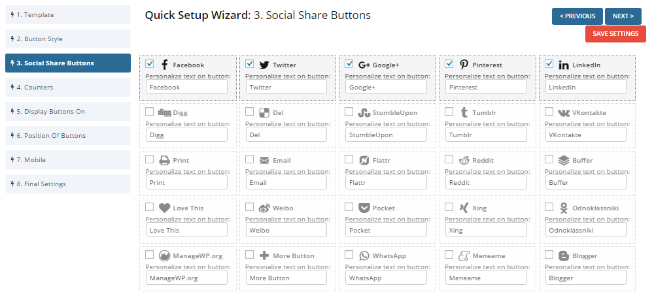Click the Reddit alien icon

[x=464, y=160]
